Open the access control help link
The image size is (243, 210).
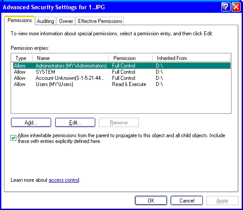[64, 180]
